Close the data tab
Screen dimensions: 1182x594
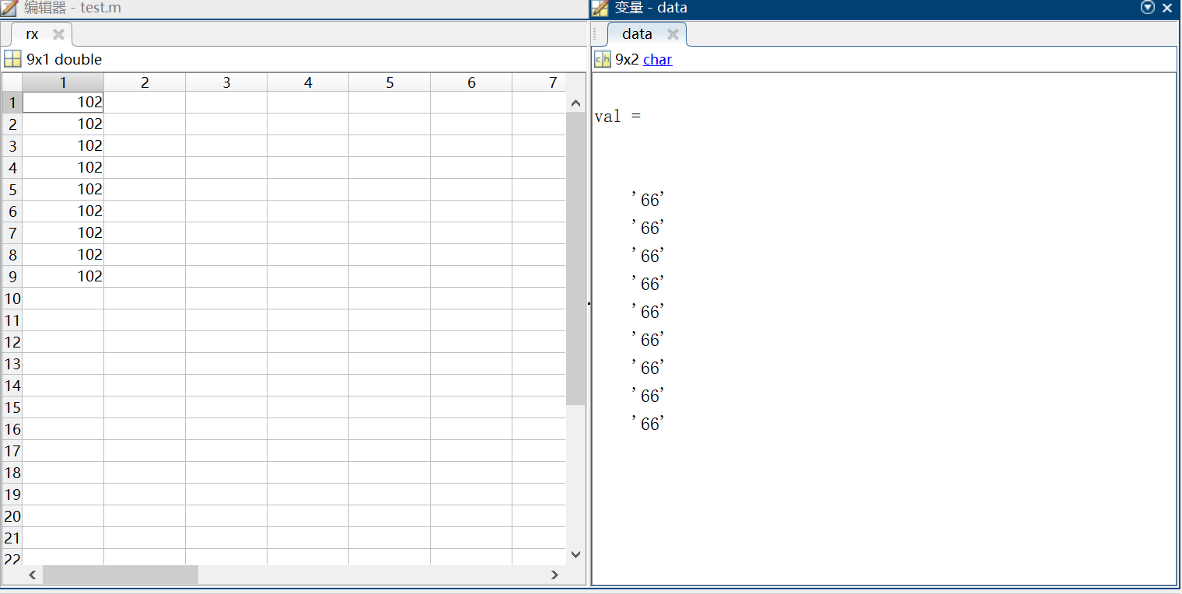(x=673, y=34)
